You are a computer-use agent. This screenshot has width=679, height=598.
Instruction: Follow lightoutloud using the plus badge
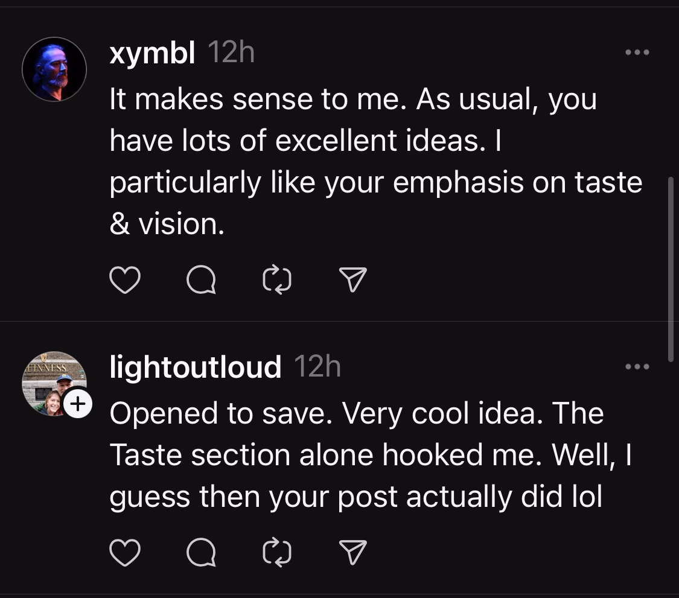click(x=77, y=404)
